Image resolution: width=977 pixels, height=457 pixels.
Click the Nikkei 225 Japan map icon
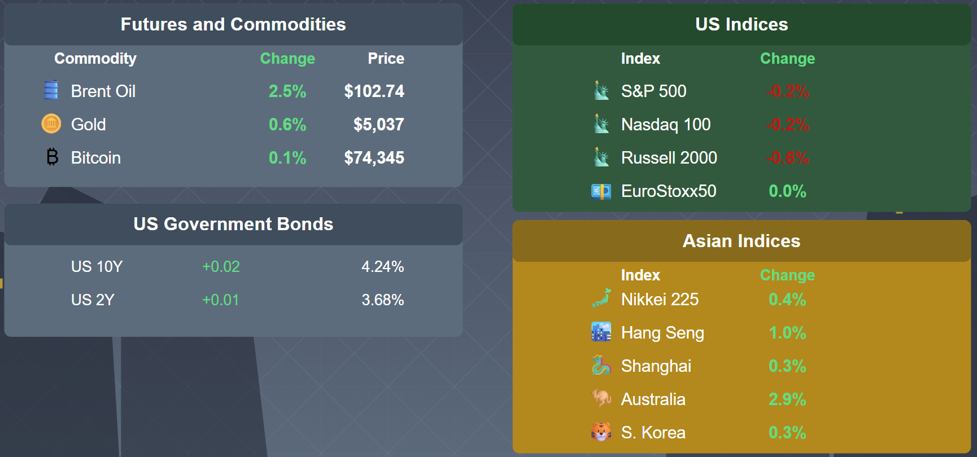point(601,299)
